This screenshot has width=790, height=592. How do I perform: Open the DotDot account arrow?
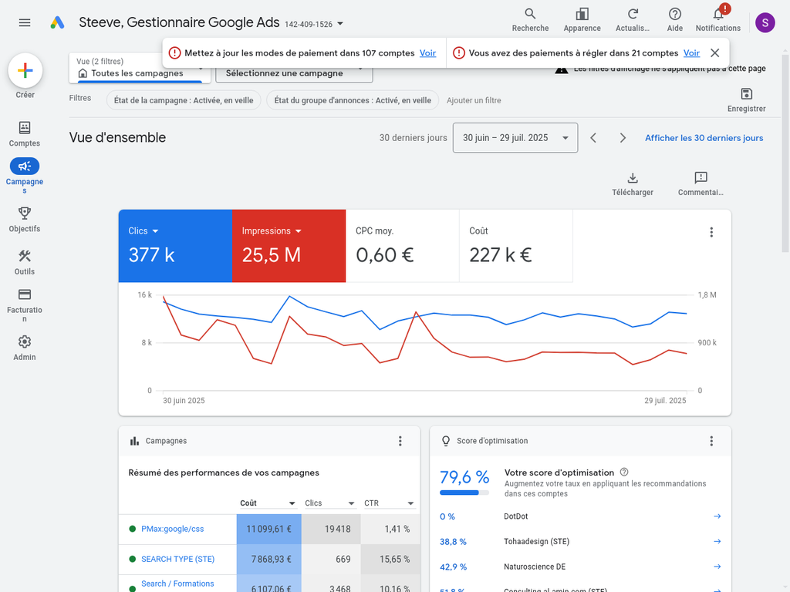(717, 516)
